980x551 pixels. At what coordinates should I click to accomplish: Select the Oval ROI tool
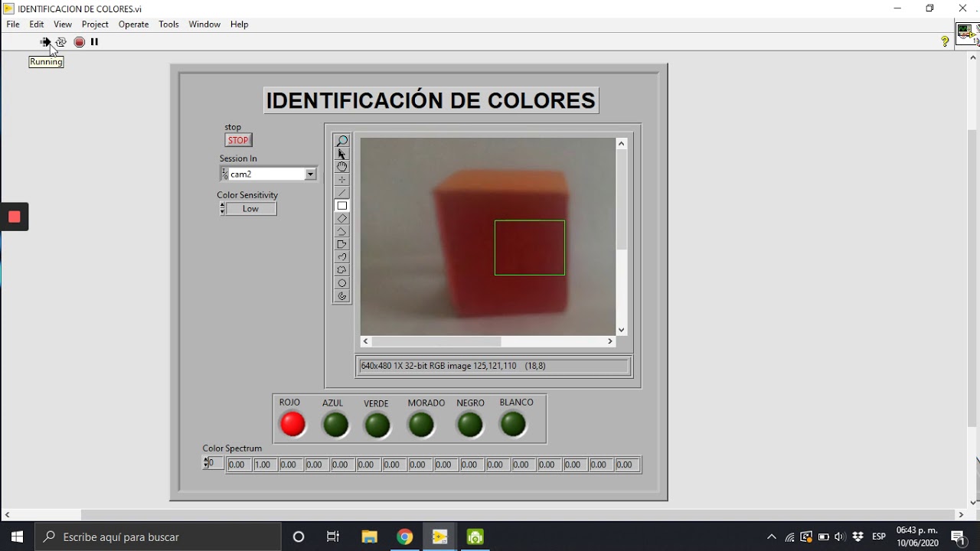pos(342,283)
